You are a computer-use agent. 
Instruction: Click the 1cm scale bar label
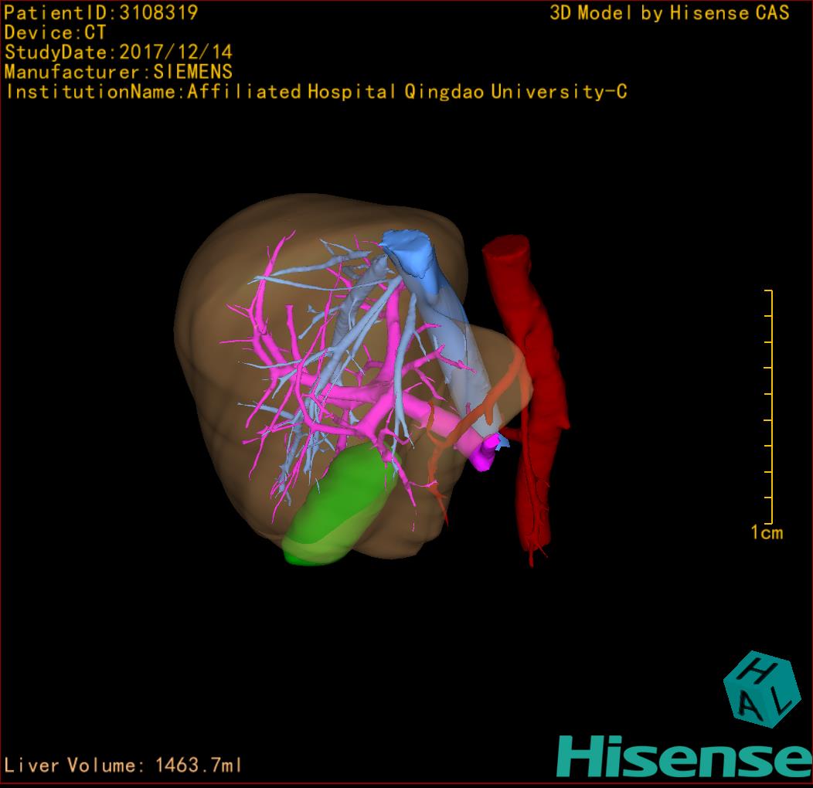coord(765,532)
